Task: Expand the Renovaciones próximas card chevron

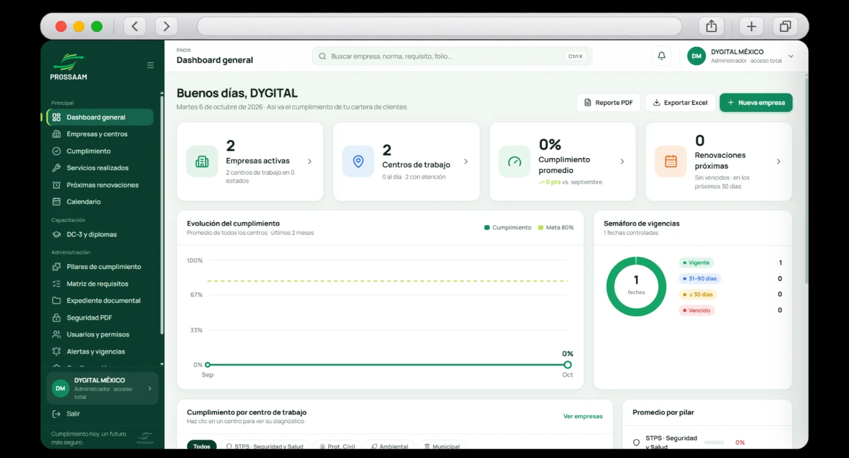Action: click(x=778, y=161)
